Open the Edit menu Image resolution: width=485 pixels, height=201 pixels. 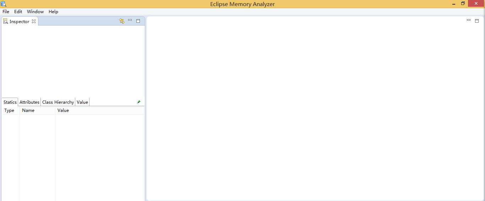point(18,12)
